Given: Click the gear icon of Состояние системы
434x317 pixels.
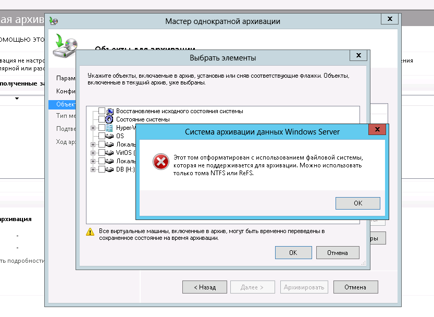Looking at the screenshot, I should pos(109,119).
